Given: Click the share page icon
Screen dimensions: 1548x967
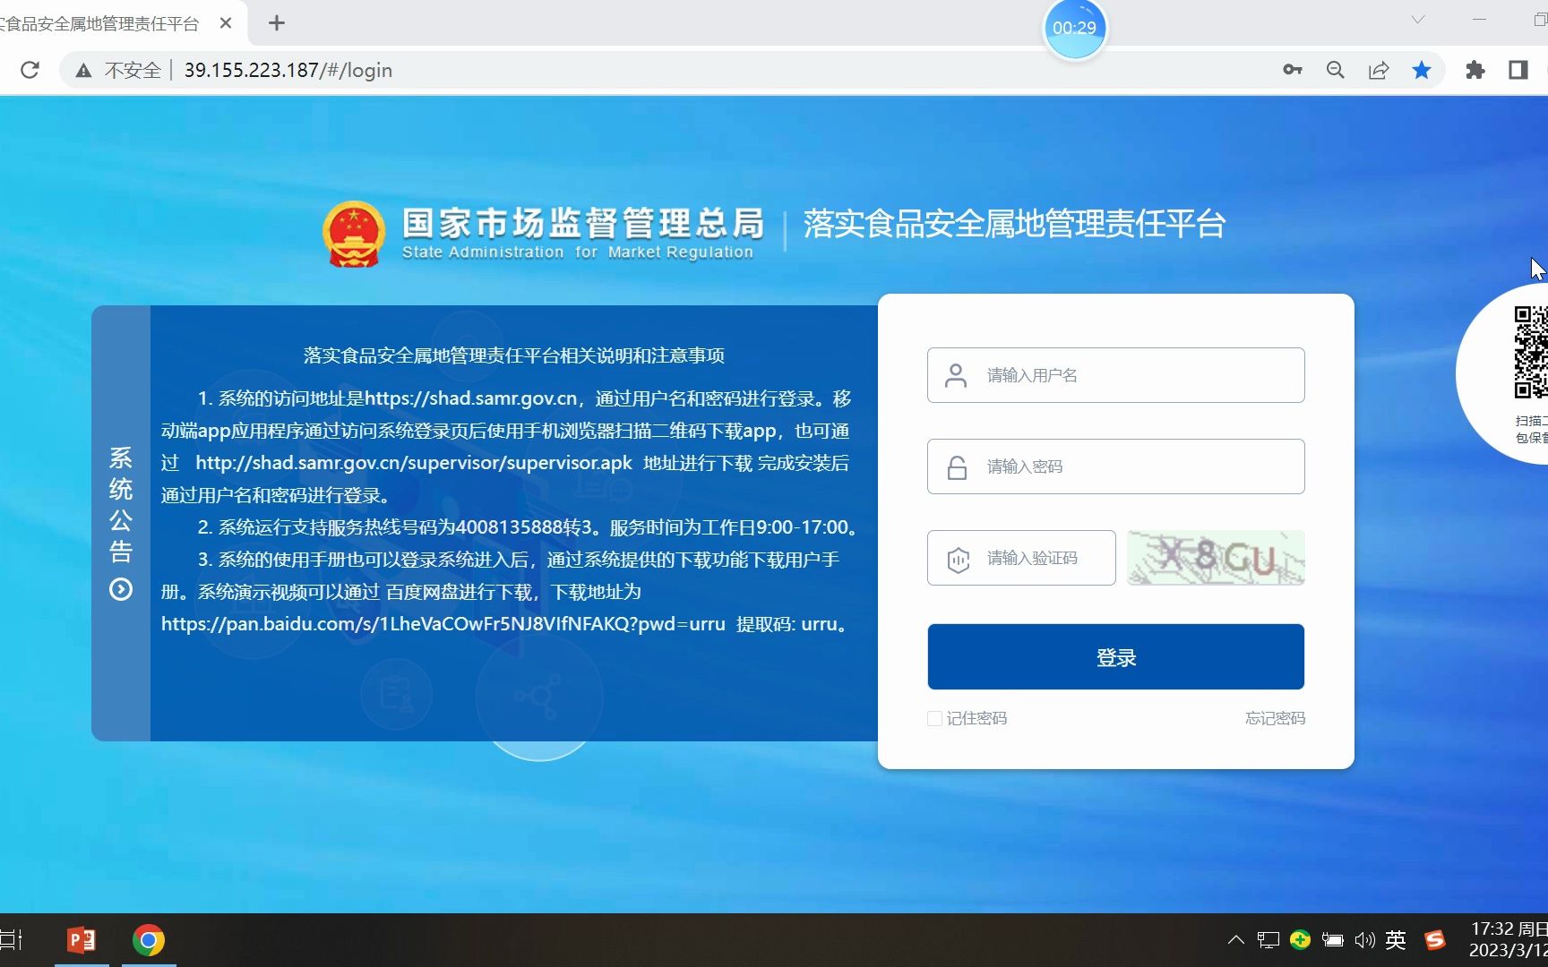Looking at the screenshot, I should [1379, 70].
